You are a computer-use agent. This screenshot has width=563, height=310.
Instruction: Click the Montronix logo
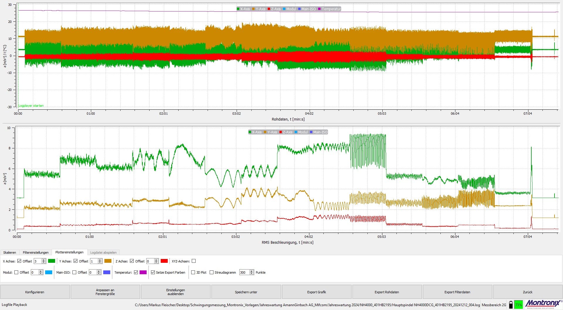tap(543, 304)
